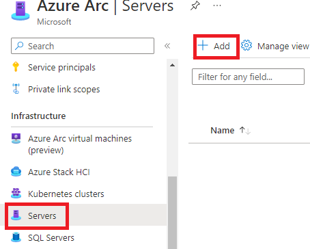Click the Private link scopes icon
This screenshot has width=310, height=249.
16,89
